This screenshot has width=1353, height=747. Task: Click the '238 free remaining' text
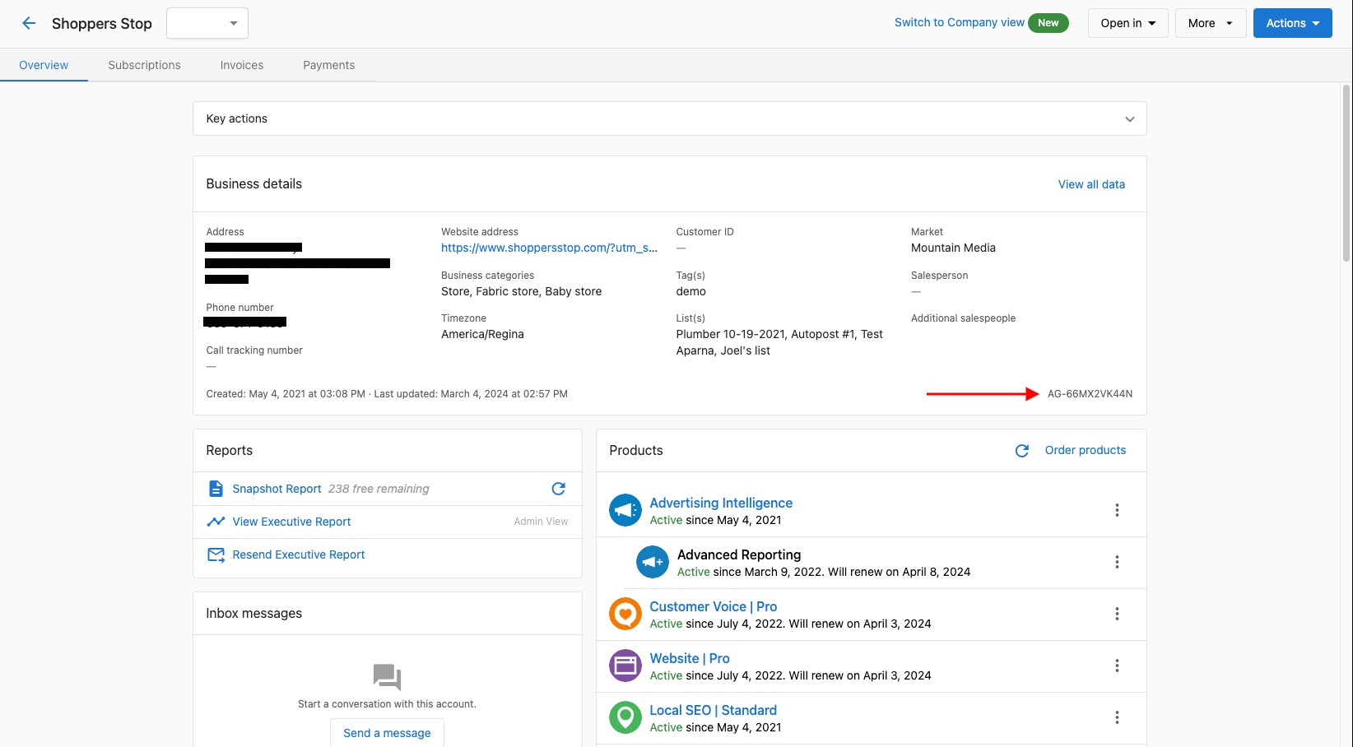pyautogui.click(x=379, y=489)
